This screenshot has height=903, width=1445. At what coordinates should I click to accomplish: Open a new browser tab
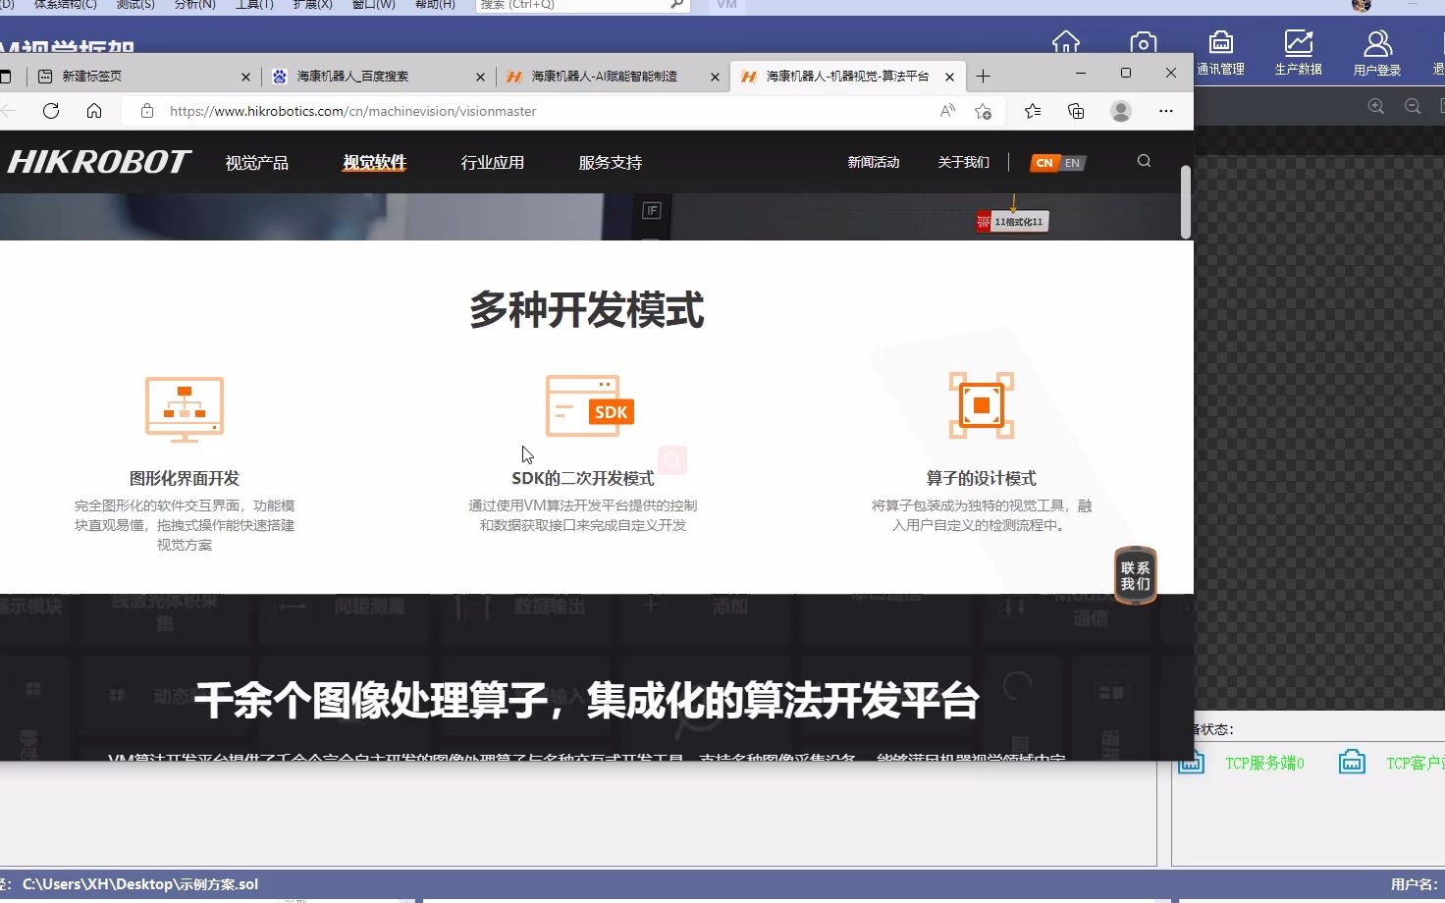(x=983, y=76)
